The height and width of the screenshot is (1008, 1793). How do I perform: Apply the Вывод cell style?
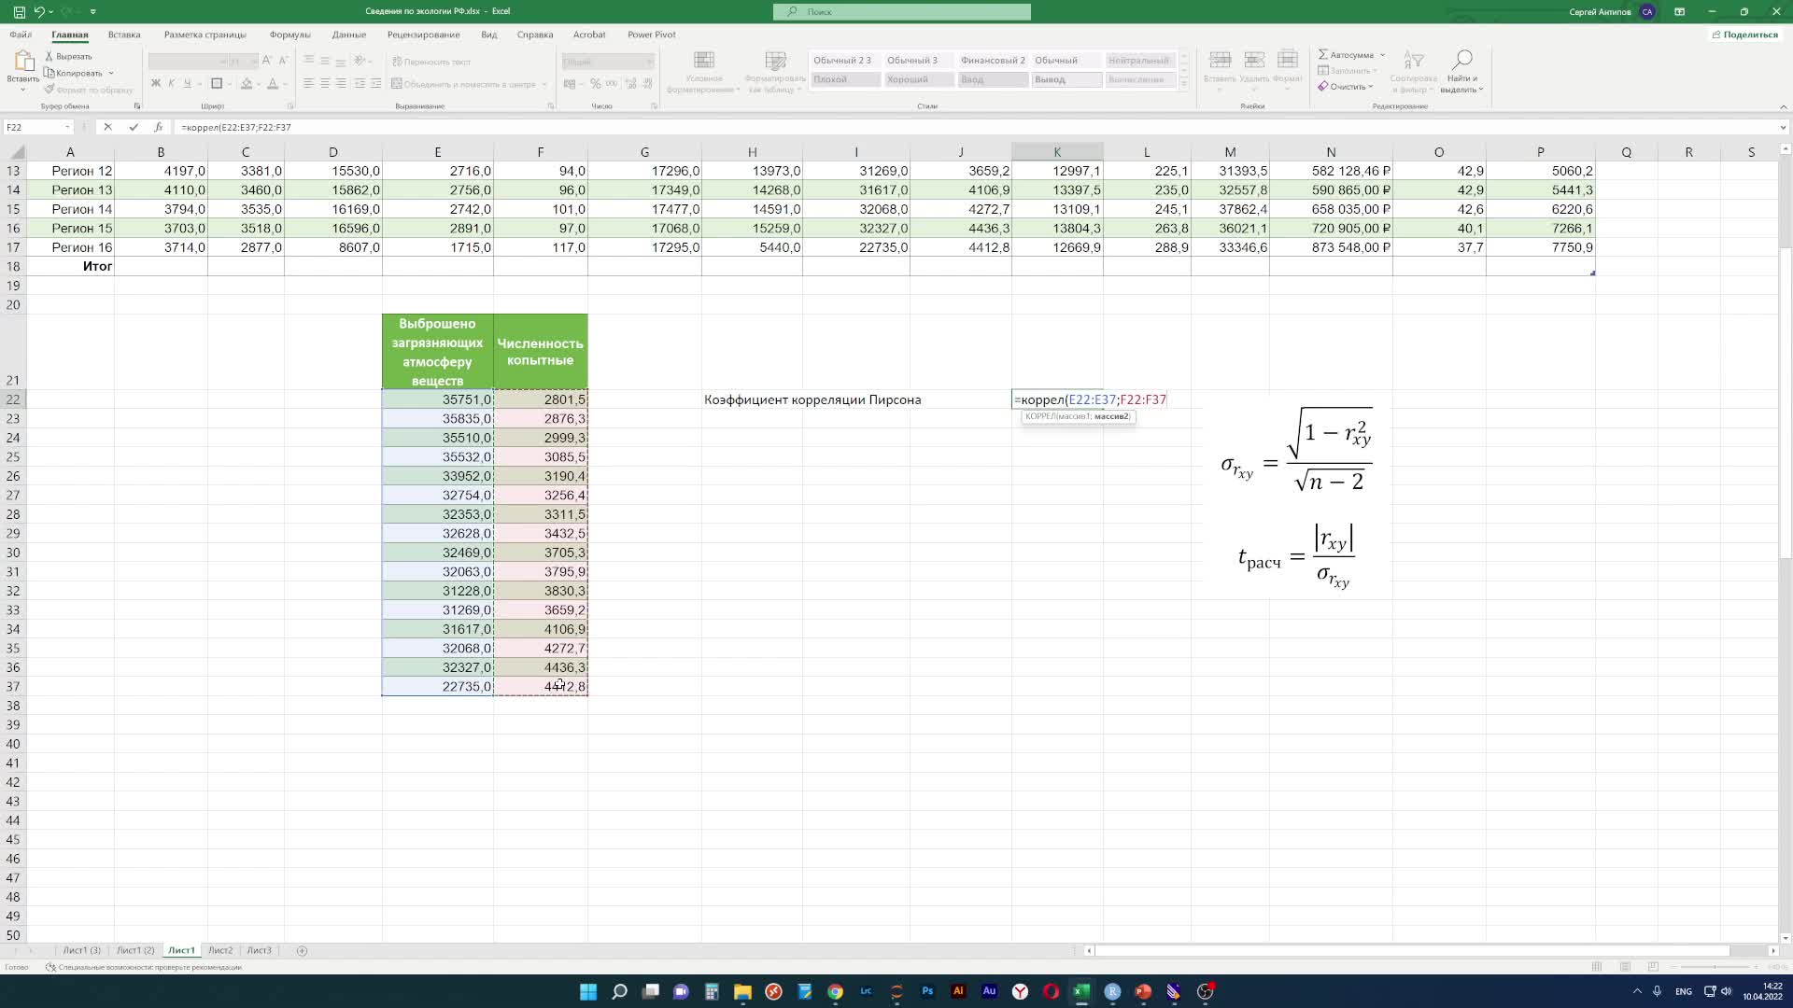coord(1066,79)
